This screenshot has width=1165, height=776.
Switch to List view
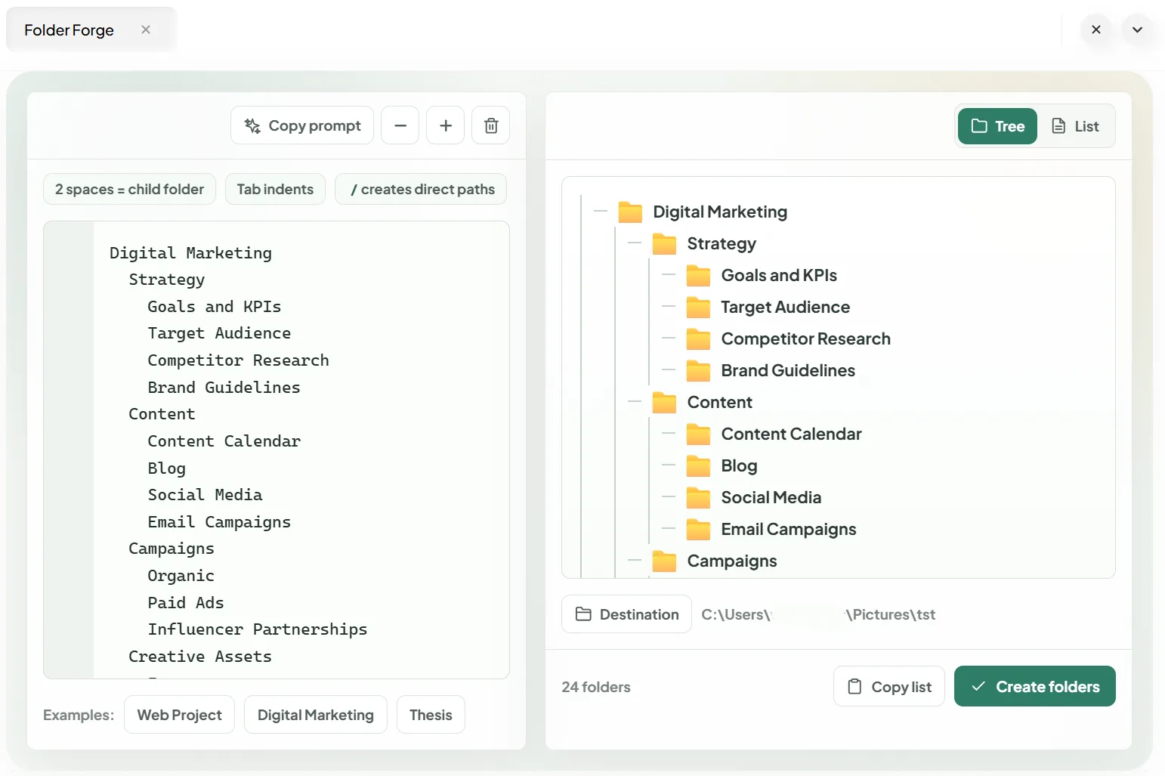click(1076, 126)
